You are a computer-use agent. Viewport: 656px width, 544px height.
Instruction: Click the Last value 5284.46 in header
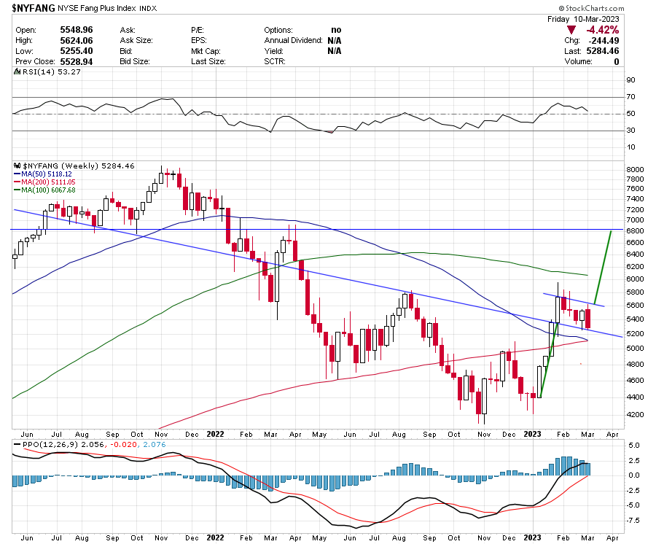(x=603, y=51)
